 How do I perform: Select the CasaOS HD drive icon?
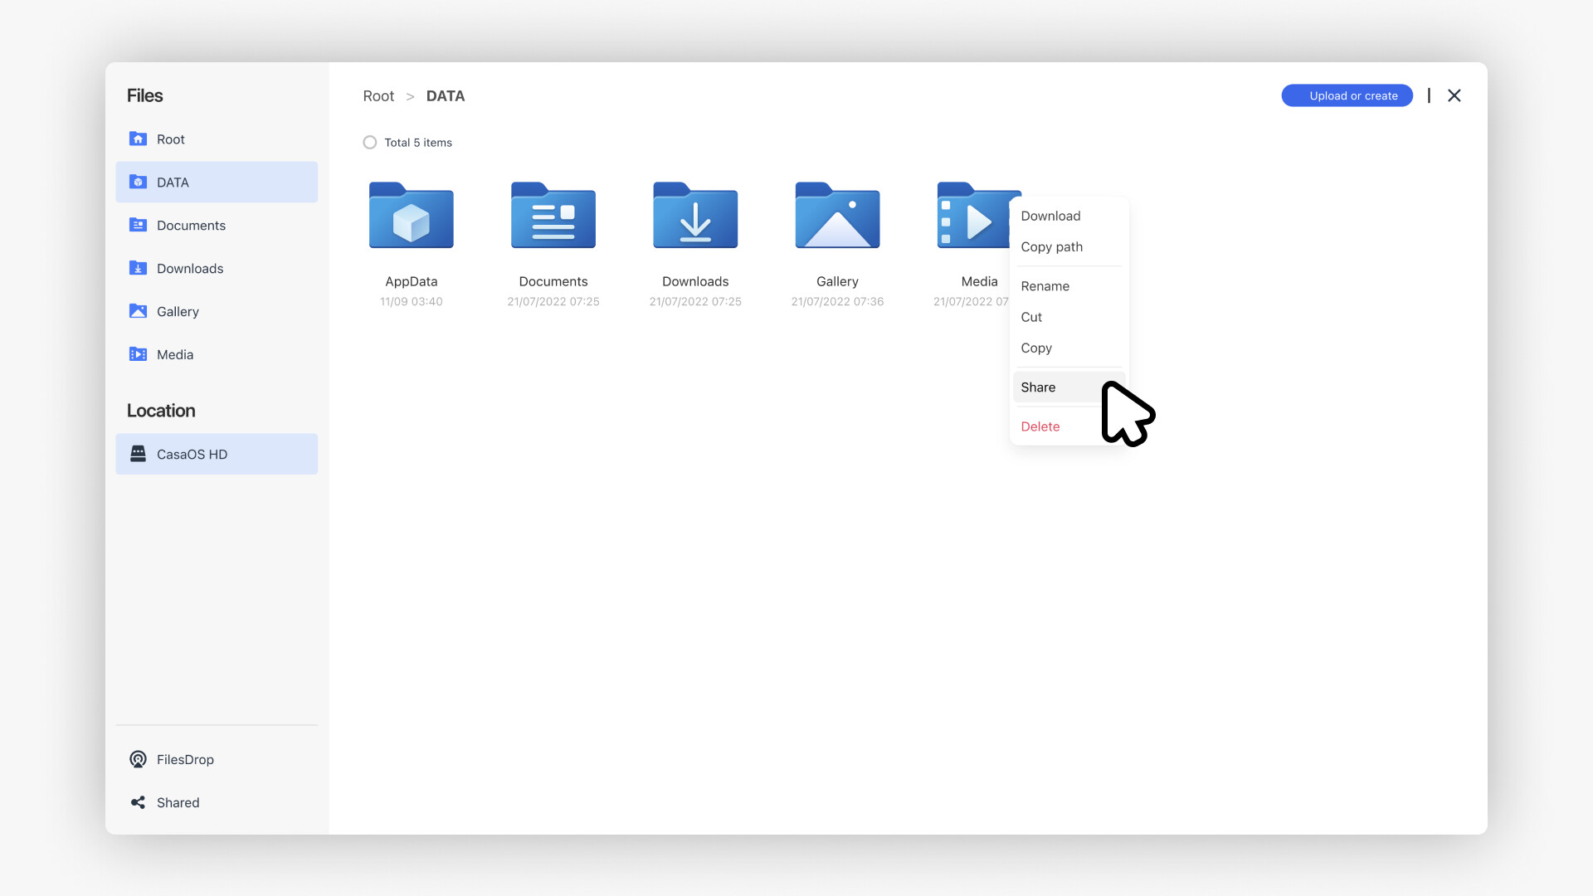(x=138, y=454)
